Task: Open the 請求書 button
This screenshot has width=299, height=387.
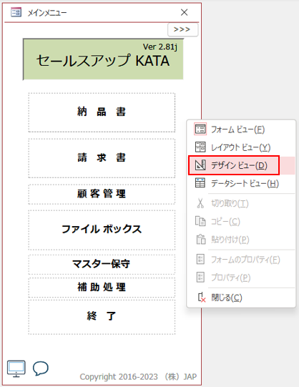Action: (102, 158)
